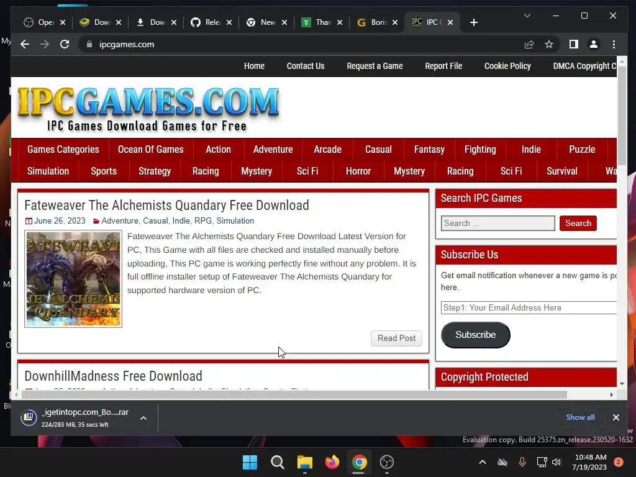The height and width of the screenshot is (477, 636).
Task: Switch to the first 'Oper' tab
Action: tap(44, 22)
